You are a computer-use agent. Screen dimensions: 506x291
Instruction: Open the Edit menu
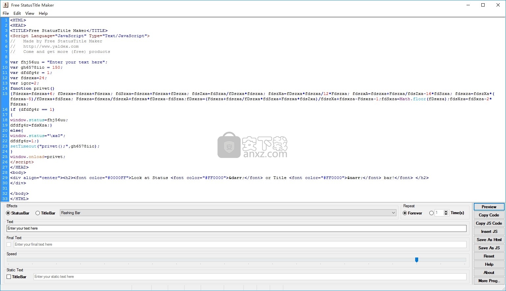pyautogui.click(x=17, y=13)
